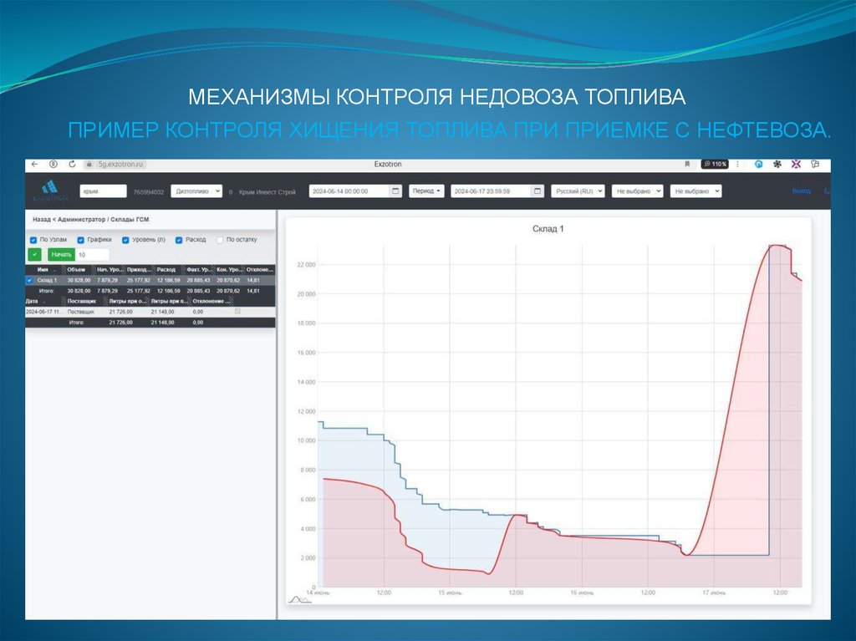Viewport: 856px width, 641px height.
Task: Click the purple X extension icon
Action: pos(796,164)
